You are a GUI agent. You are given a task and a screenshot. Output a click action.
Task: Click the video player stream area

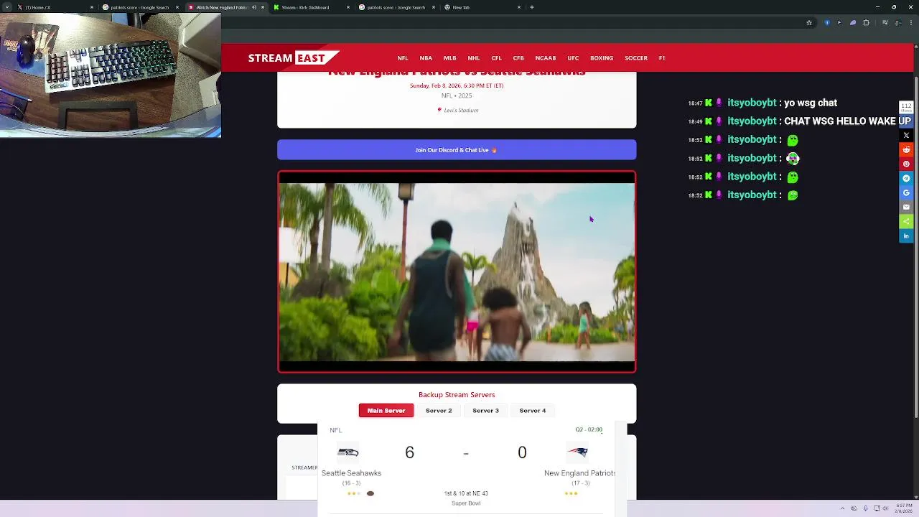(x=457, y=272)
